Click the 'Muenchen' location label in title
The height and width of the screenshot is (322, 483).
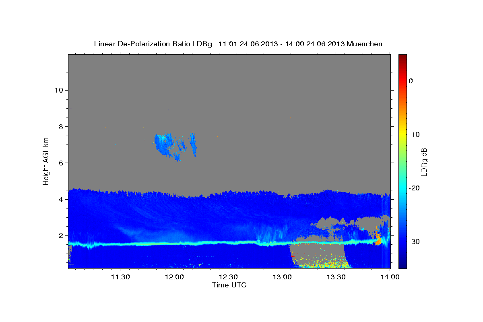tap(365, 44)
